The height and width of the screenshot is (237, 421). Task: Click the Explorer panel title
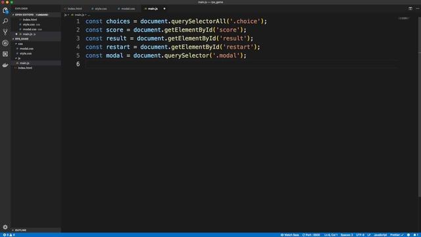pyautogui.click(x=21, y=9)
